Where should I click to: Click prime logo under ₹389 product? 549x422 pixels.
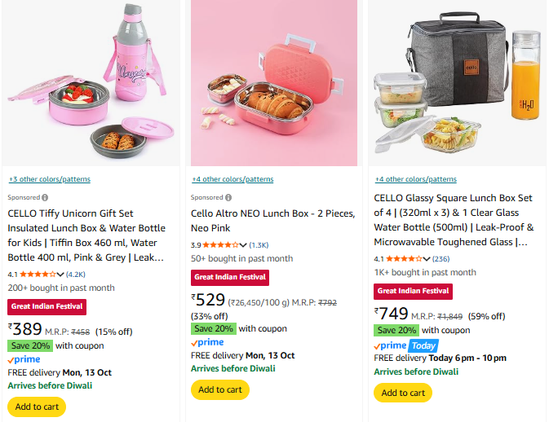click(24, 359)
